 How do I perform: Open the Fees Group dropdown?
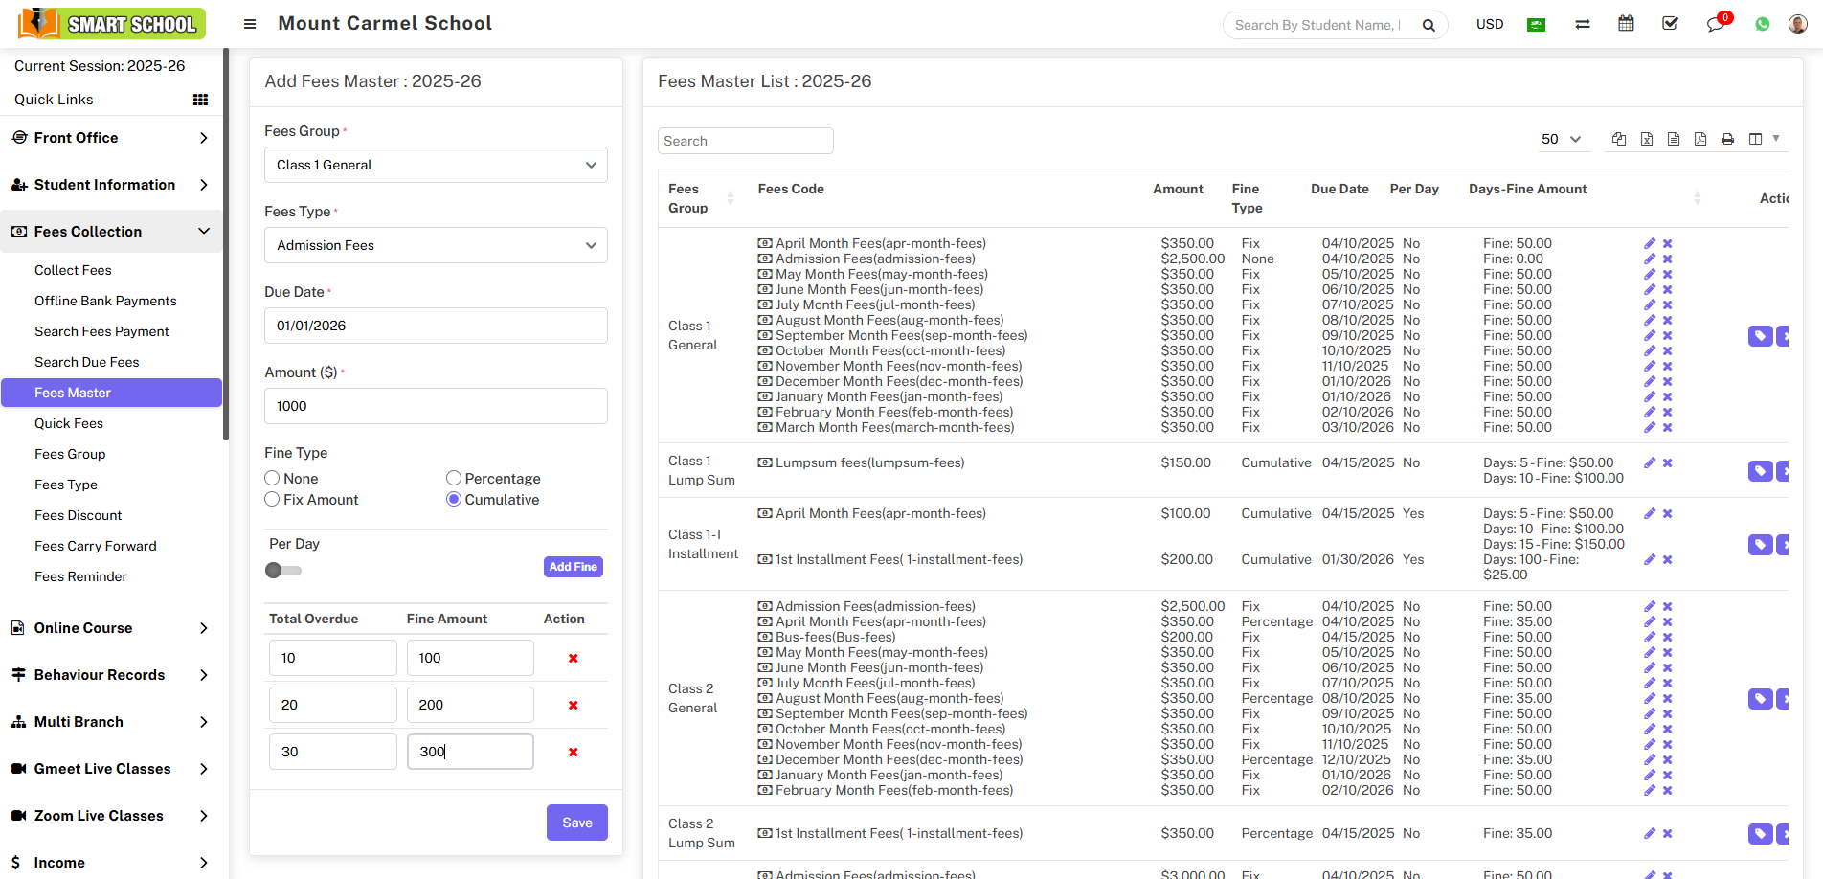click(436, 165)
